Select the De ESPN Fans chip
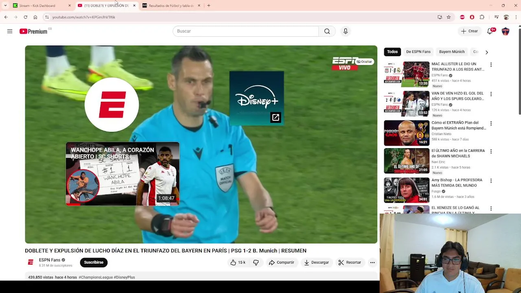 [x=418, y=52]
